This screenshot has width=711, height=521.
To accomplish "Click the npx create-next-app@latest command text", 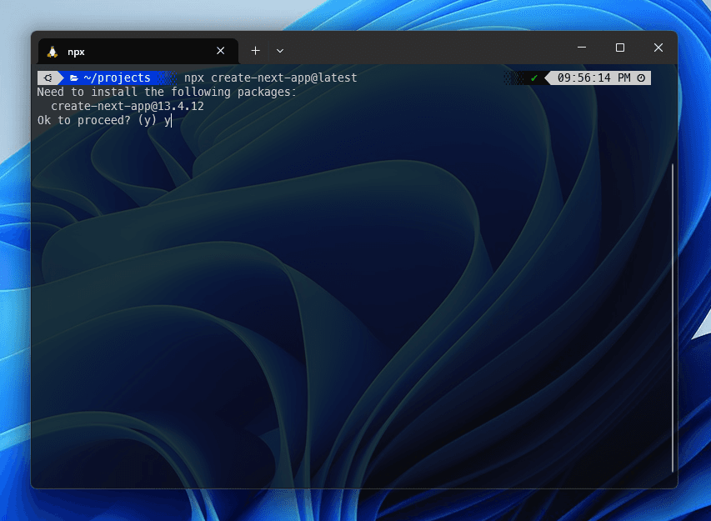I will [271, 78].
